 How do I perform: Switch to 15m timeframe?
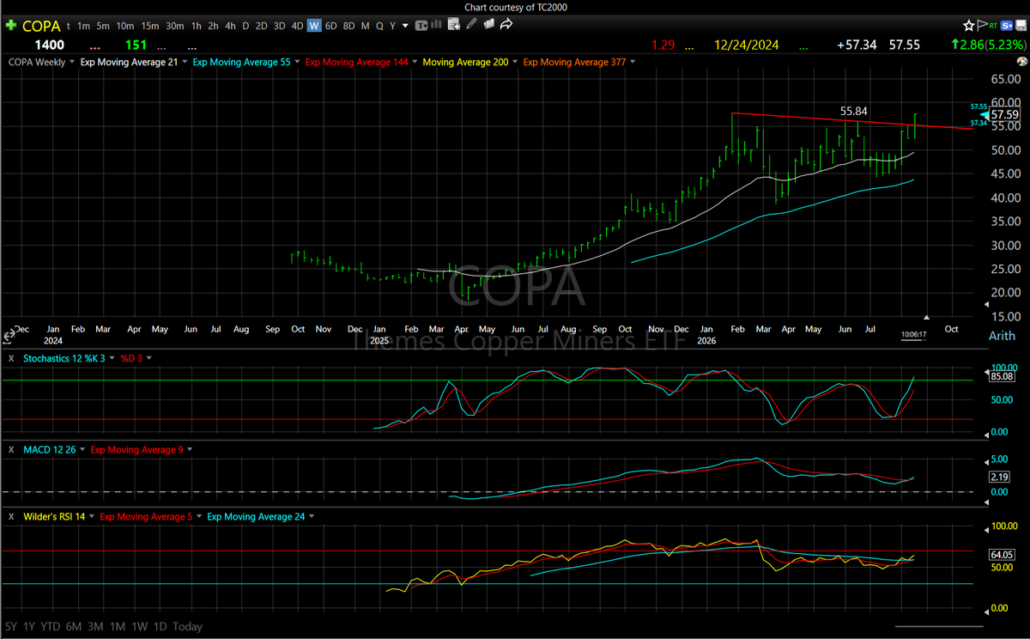[150, 26]
